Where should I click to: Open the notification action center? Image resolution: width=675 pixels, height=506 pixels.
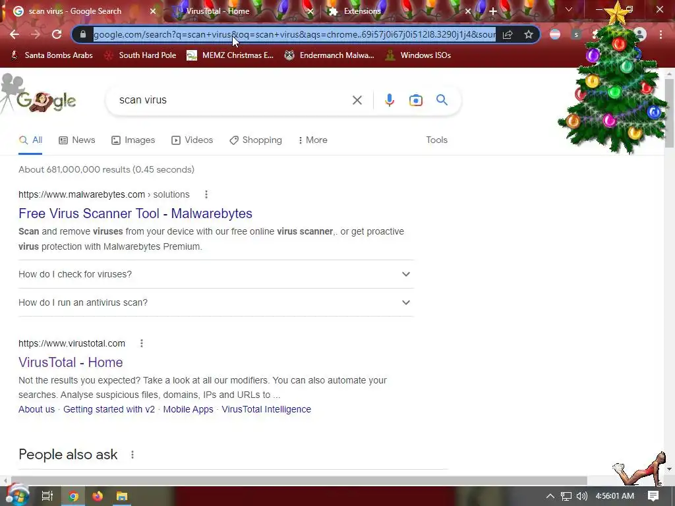click(653, 496)
